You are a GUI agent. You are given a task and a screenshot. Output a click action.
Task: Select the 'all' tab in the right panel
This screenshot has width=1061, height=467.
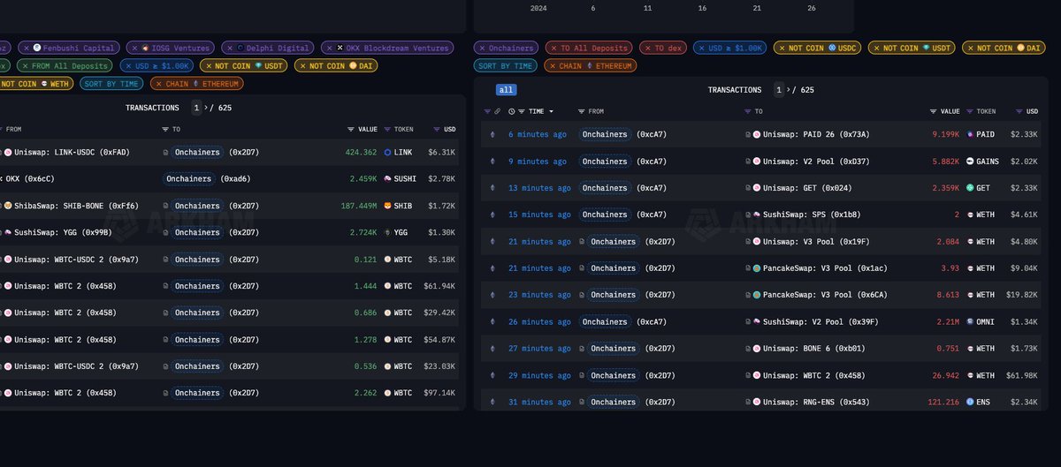506,90
